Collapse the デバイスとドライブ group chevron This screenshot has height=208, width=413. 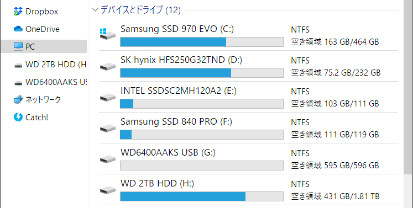(x=95, y=10)
